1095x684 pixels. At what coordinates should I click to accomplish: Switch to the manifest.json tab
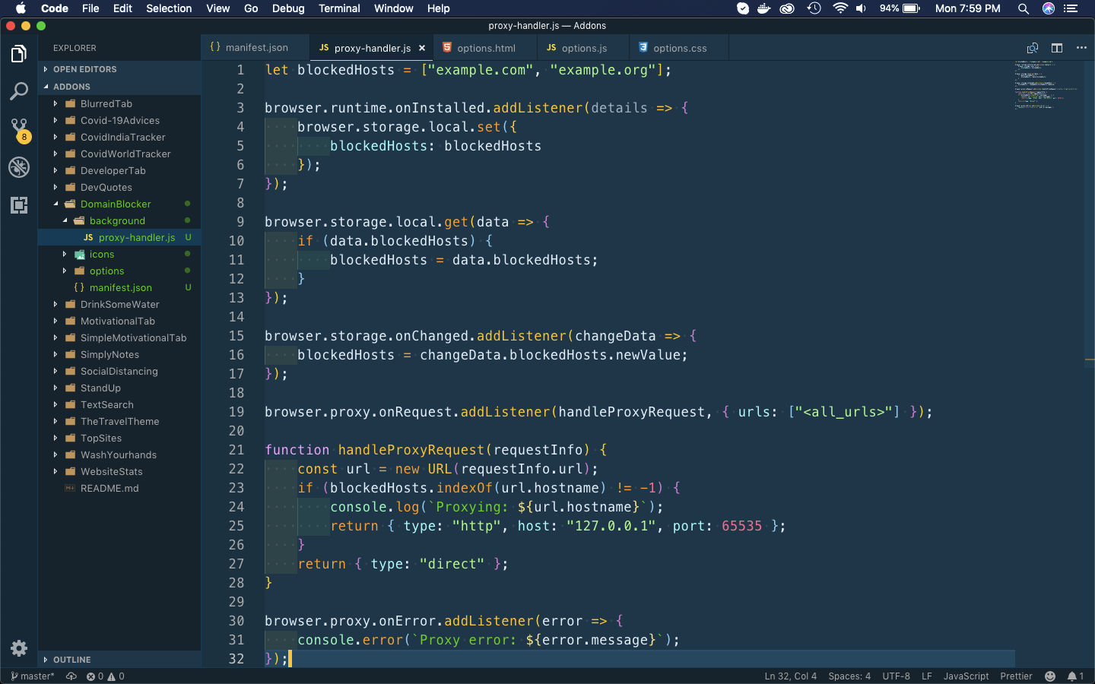[255, 48]
